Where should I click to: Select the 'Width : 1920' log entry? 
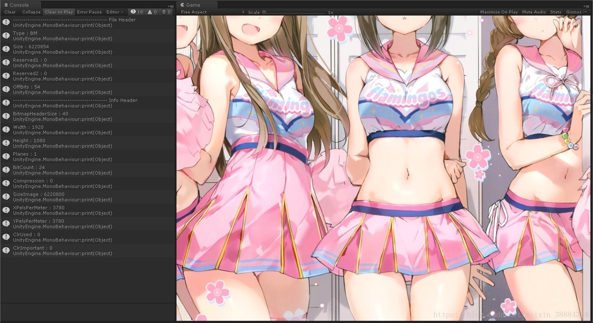coord(87,130)
